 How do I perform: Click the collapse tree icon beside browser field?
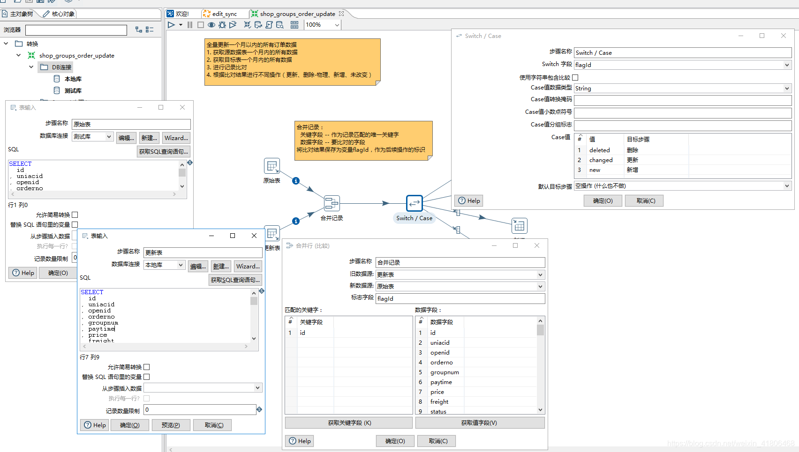[x=150, y=30]
